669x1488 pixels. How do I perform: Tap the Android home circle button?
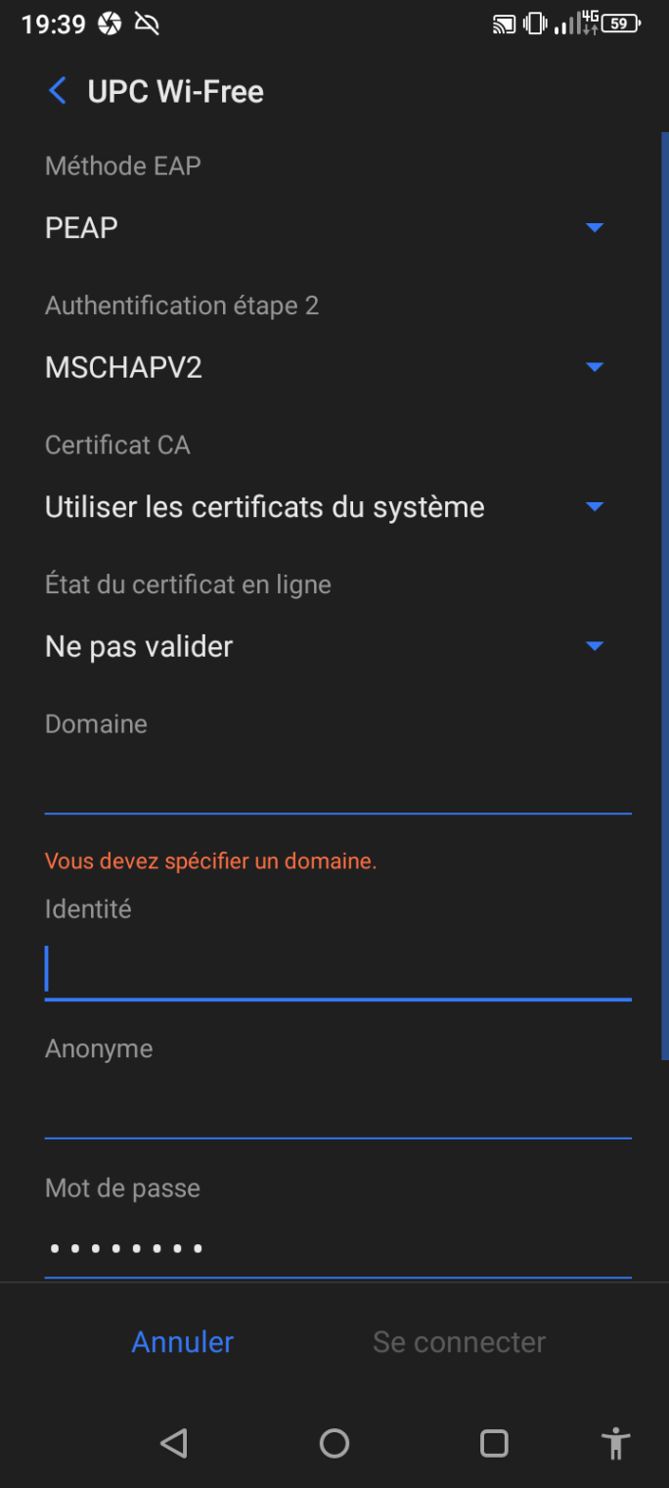click(x=334, y=1443)
